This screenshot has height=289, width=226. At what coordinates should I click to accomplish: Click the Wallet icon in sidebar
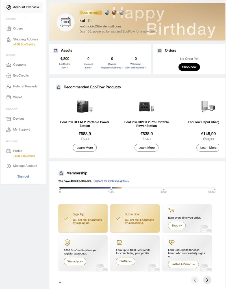tap(9, 97)
